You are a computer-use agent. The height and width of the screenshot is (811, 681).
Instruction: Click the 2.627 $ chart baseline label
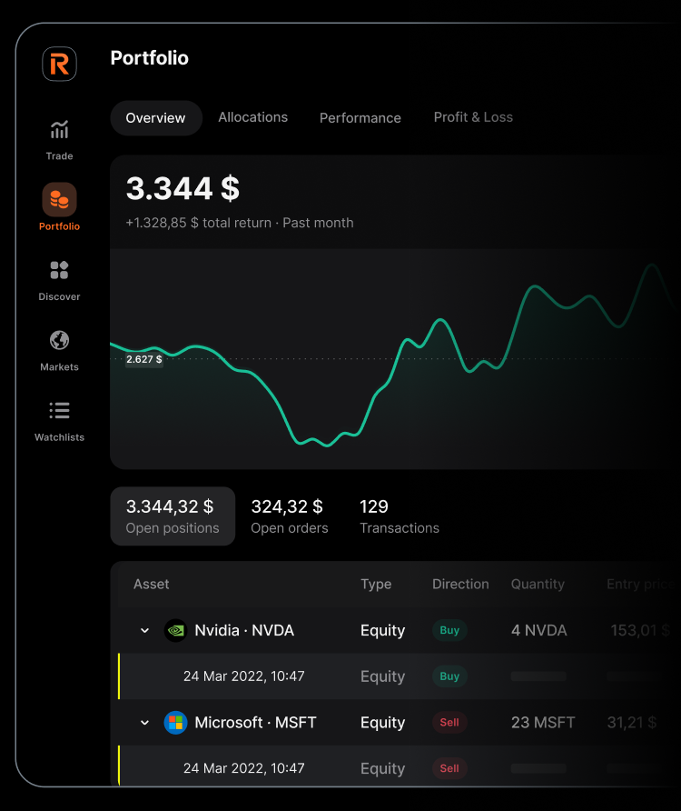coord(143,359)
